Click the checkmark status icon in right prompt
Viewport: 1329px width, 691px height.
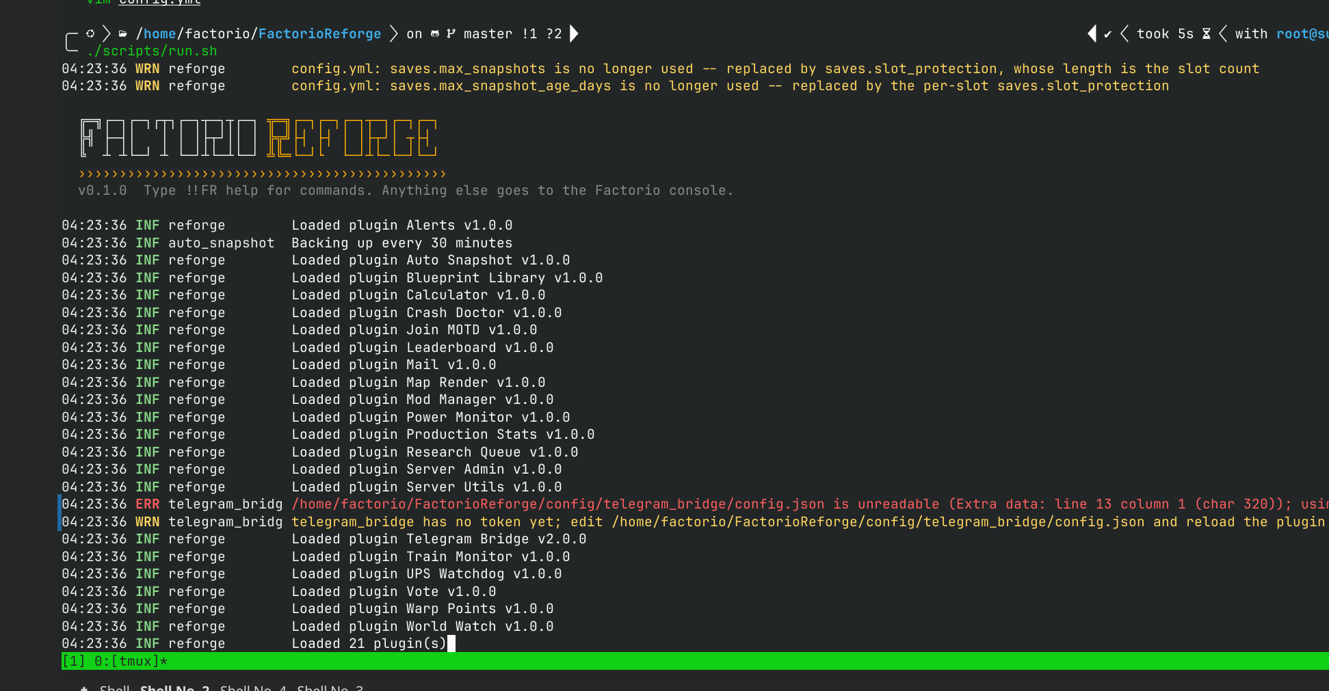(x=1107, y=34)
